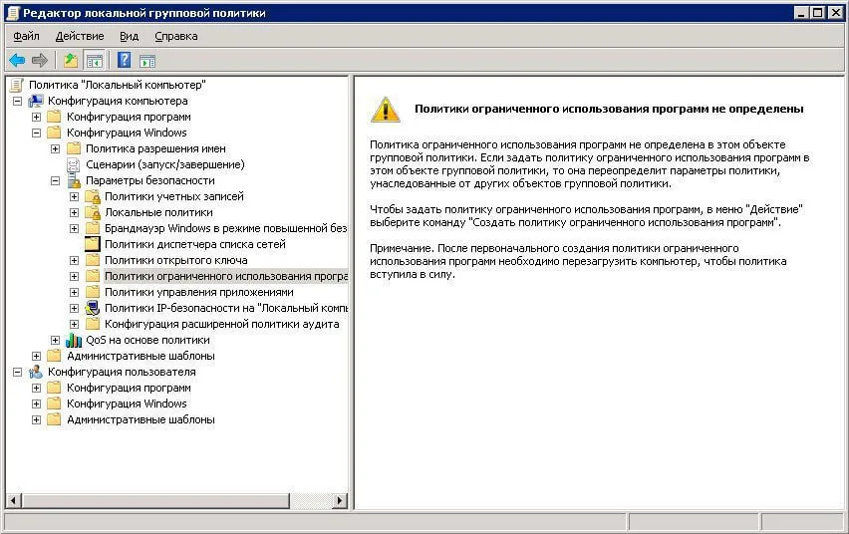Click the Политика "Локальный компьютер" scroll icon

coord(17,85)
